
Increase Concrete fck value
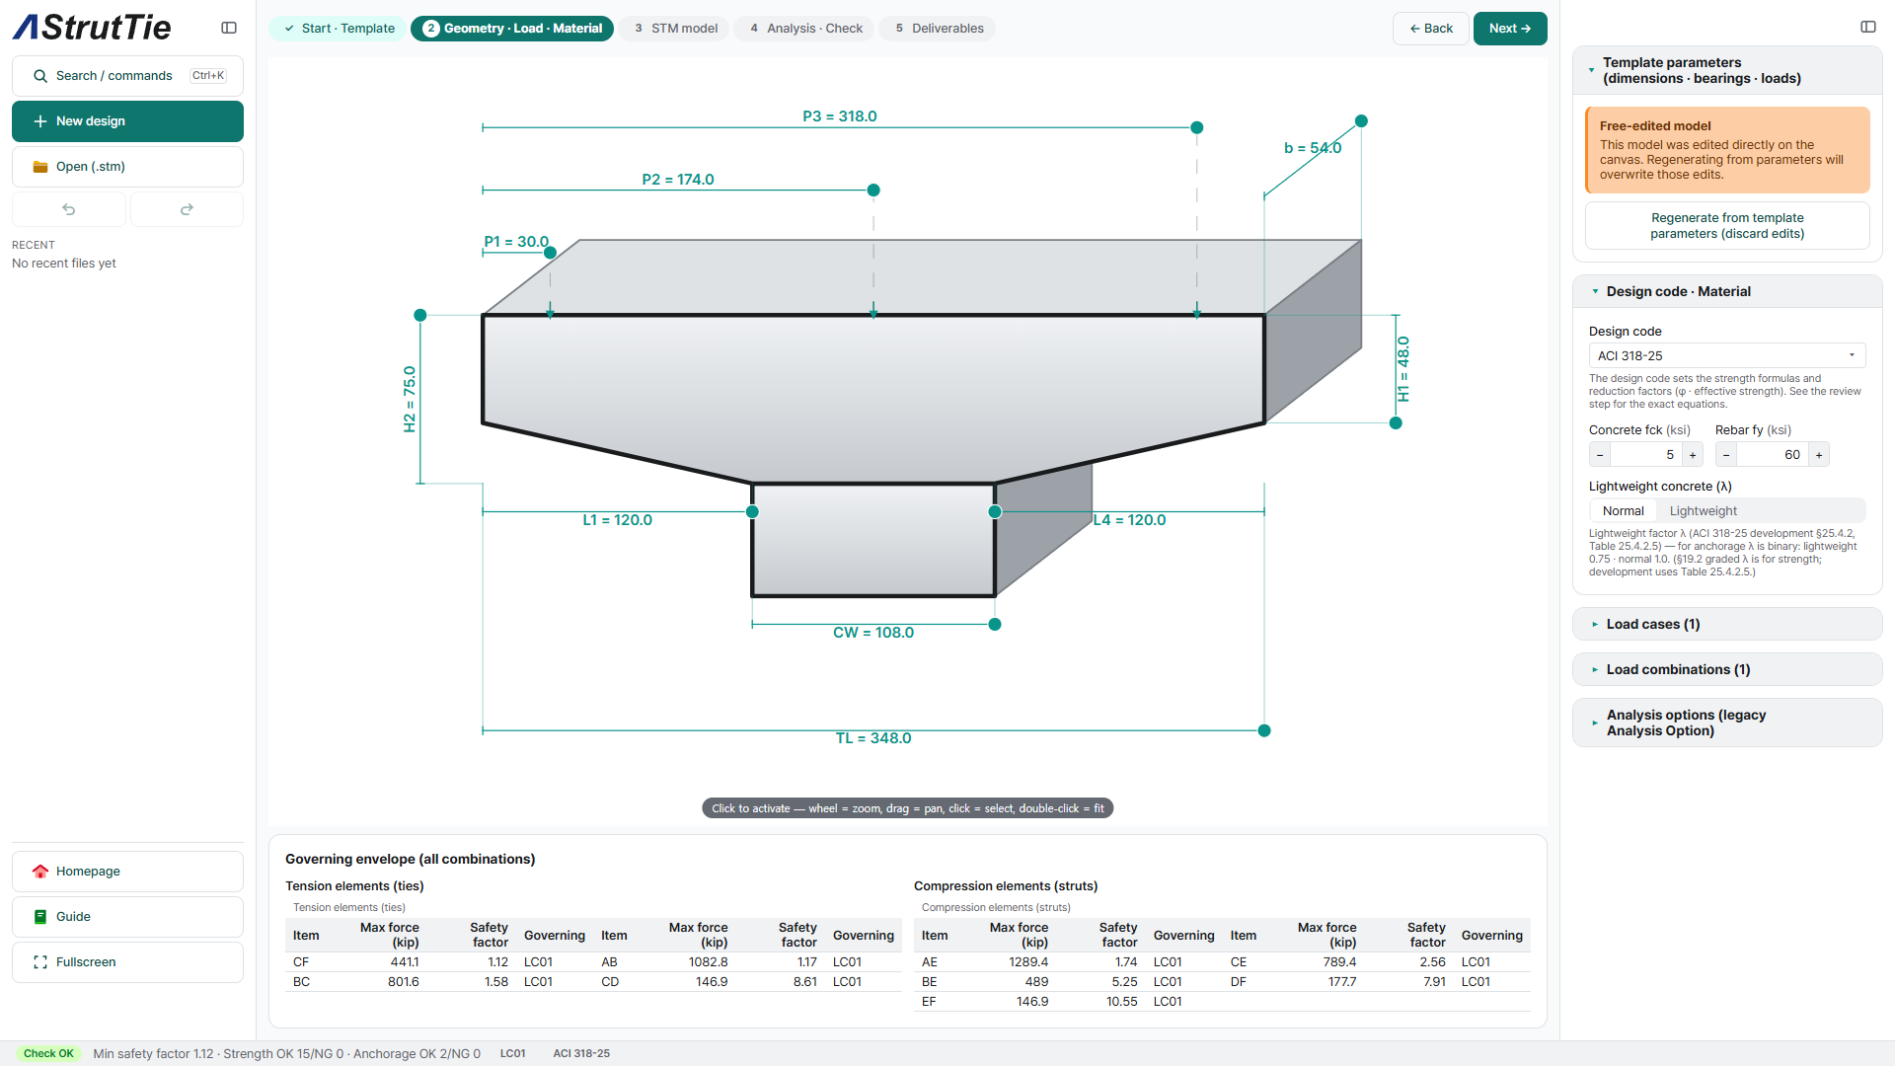(1693, 455)
